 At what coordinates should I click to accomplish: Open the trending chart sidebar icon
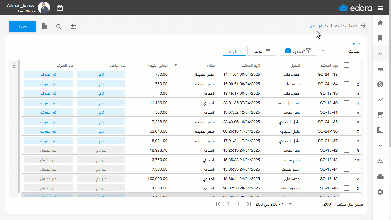[x=380, y=100]
